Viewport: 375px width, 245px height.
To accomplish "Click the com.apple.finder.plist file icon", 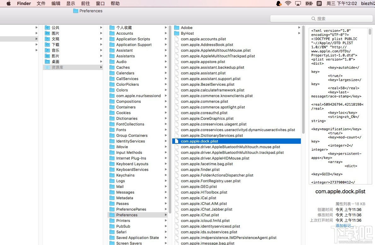I will tap(177, 169).
